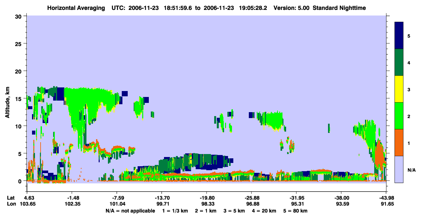429x220 pixels.
Task: Click the colorbar label 5
Action: click(x=409, y=36)
